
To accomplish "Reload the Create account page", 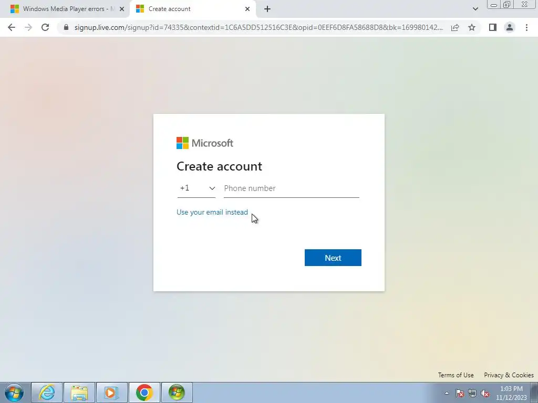I will [45, 27].
